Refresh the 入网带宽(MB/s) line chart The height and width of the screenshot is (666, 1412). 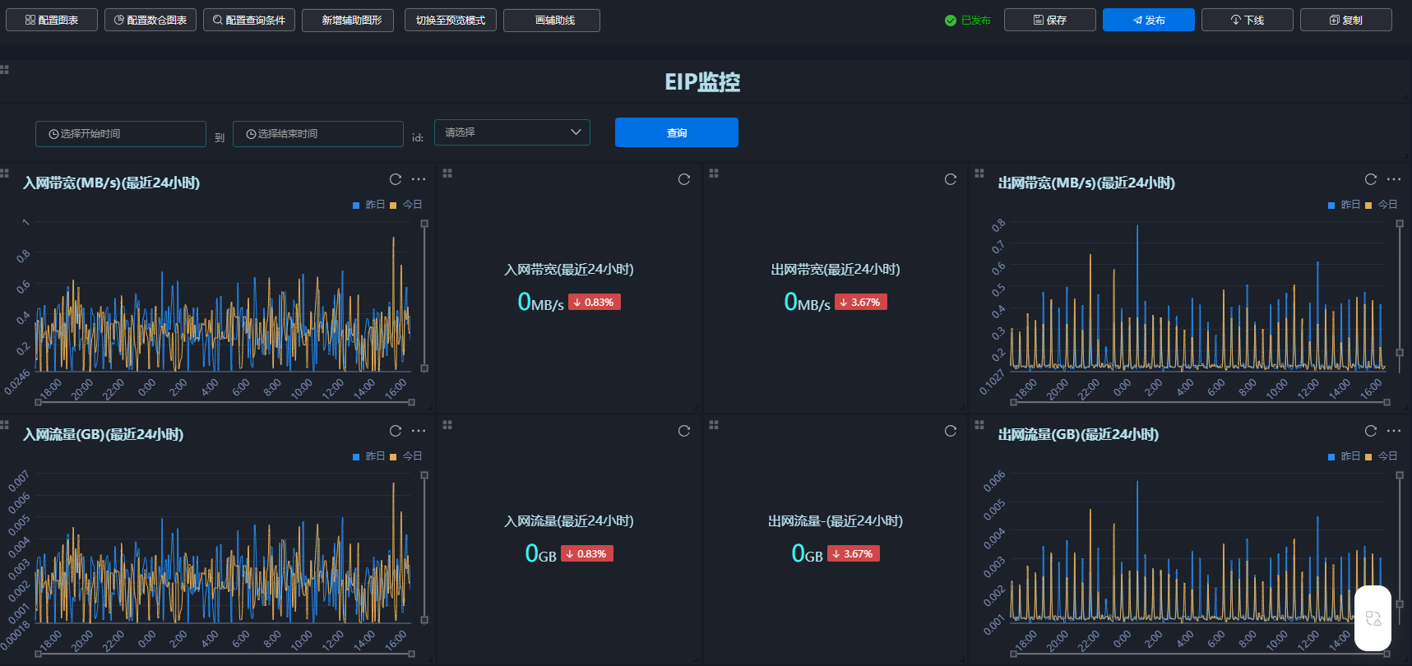396,179
